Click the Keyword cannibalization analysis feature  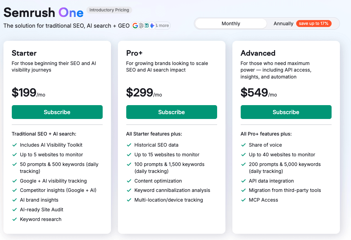click(172, 190)
